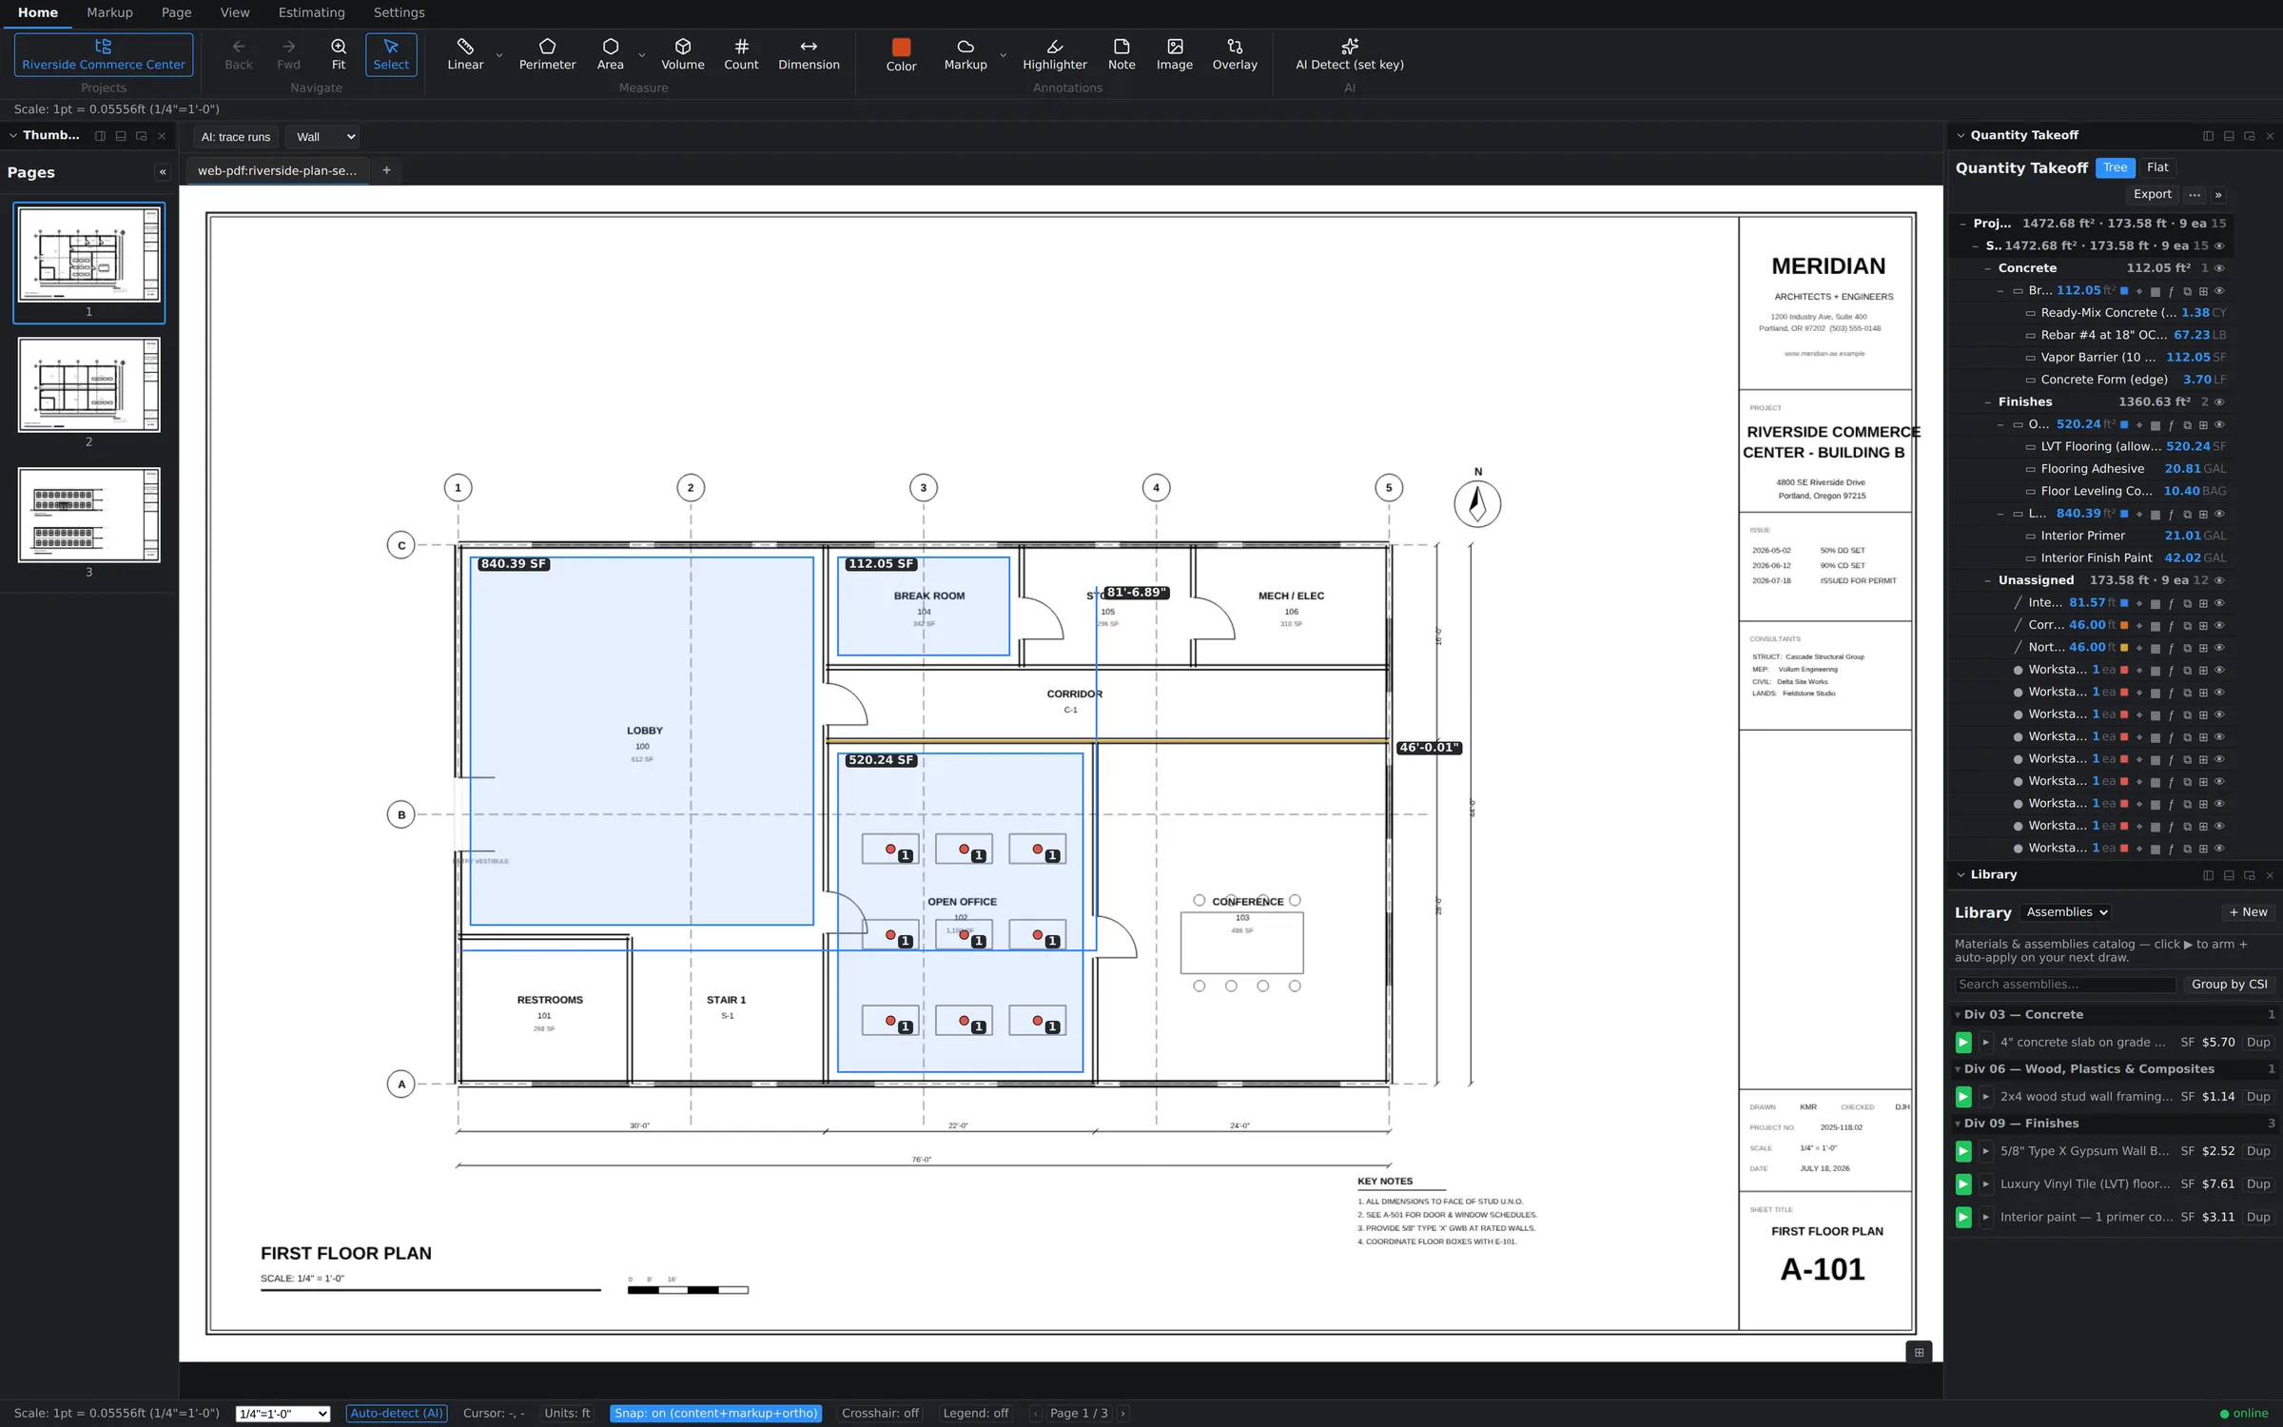The image size is (2283, 1427).
Task: Open the Settings menu tab
Action: [x=399, y=12]
